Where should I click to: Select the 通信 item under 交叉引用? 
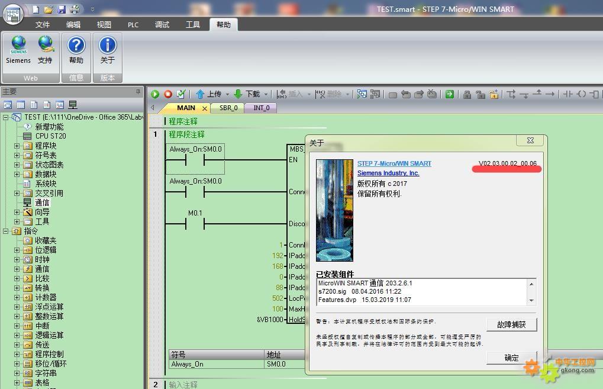[x=42, y=202]
